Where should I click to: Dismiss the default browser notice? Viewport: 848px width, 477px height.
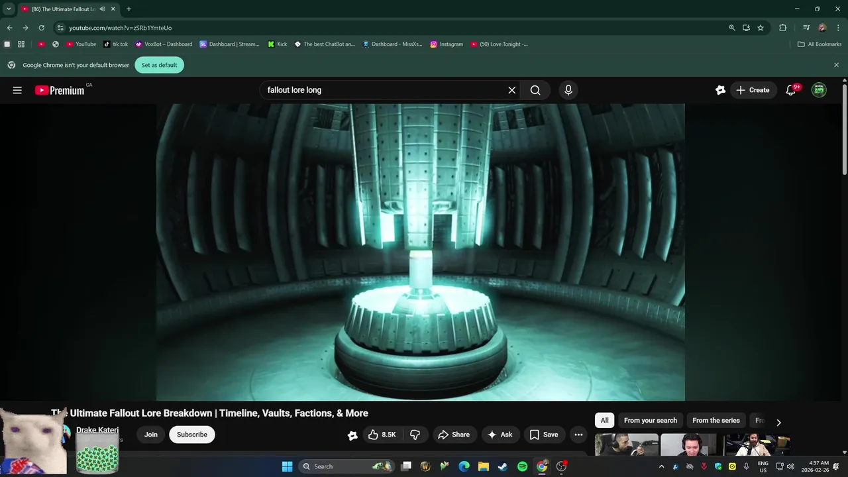click(x=836, y=65)
